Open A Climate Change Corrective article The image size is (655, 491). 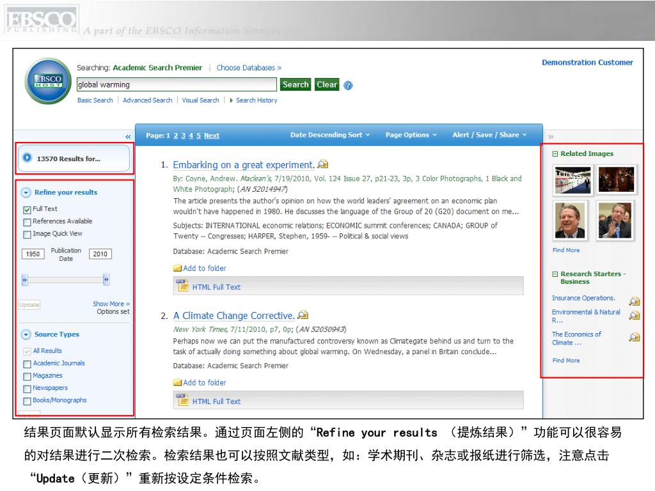point(234,316)
